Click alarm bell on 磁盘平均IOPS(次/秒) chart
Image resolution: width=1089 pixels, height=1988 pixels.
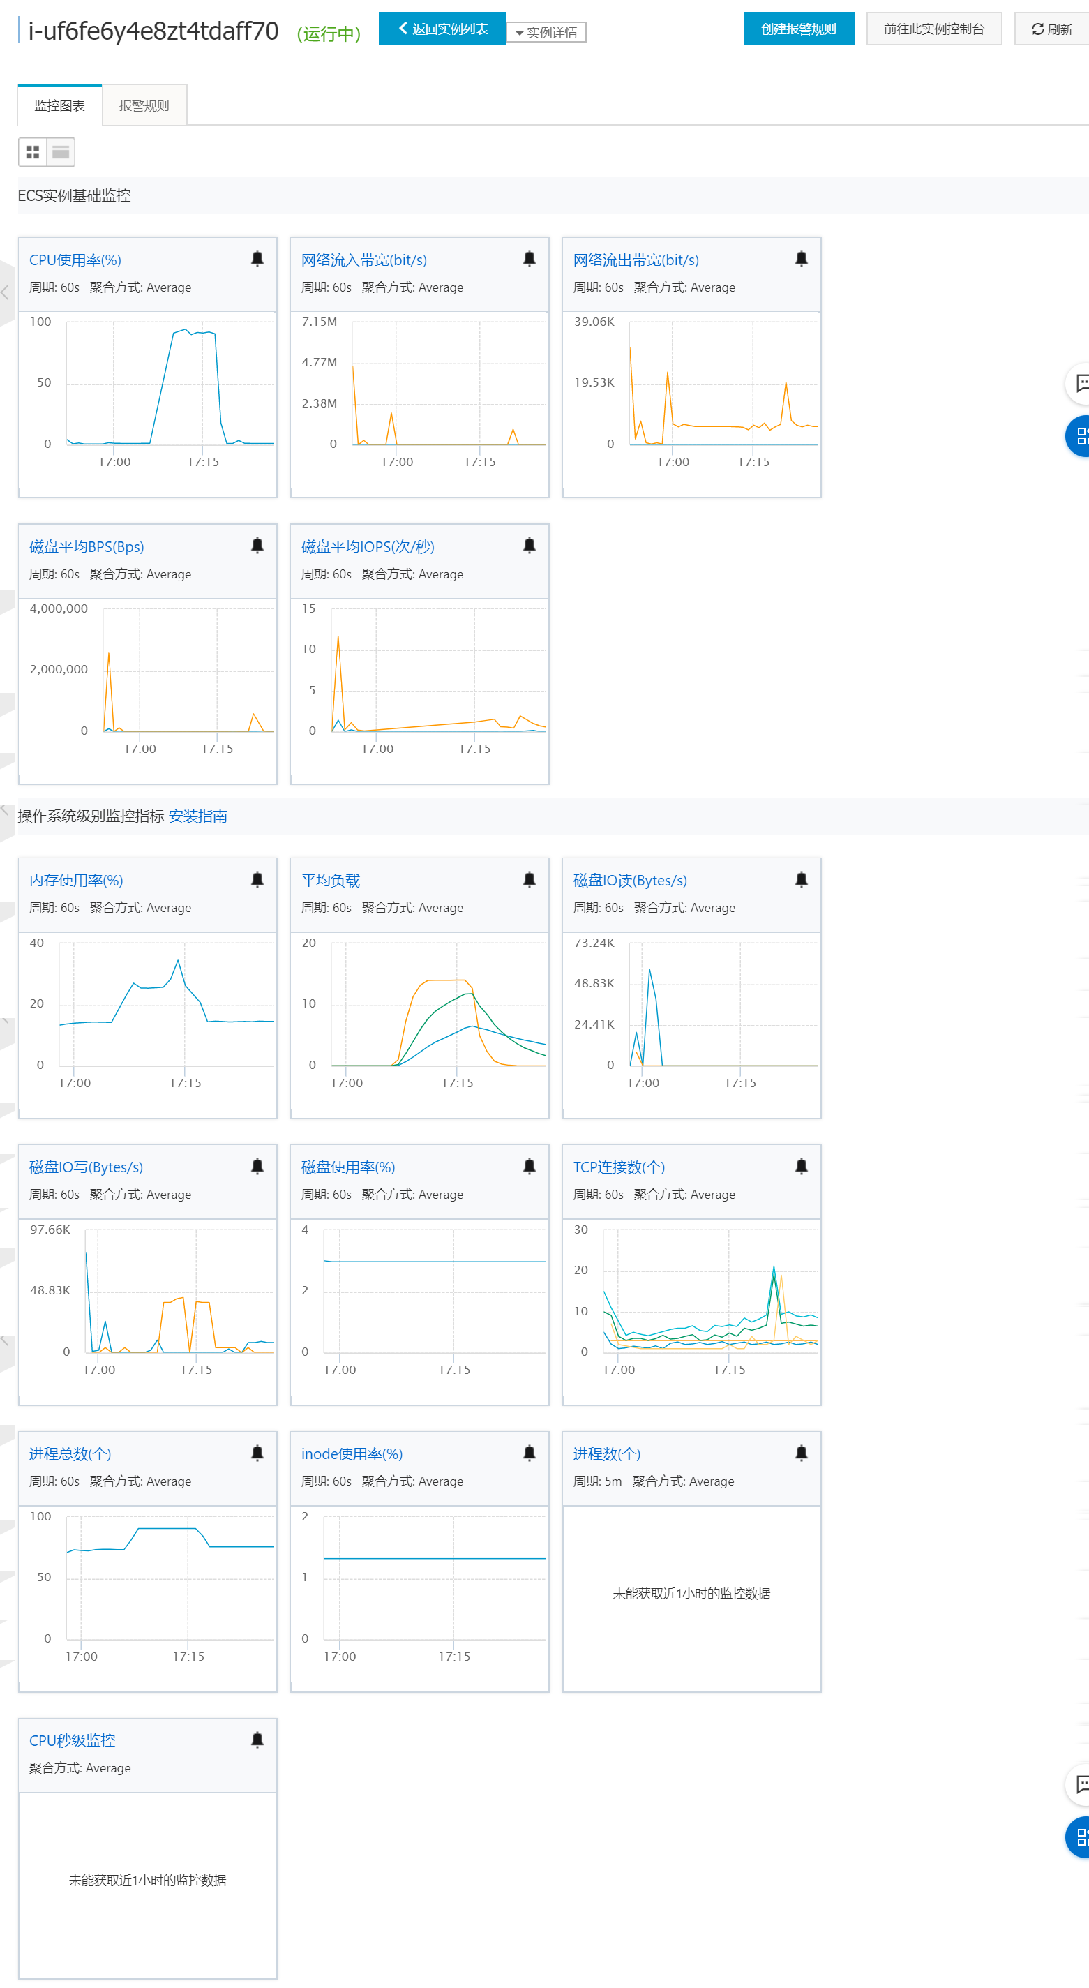pyautogui.click(x=529, y=546)
